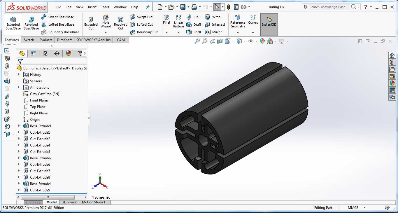This screenshot has height=213, width=398.
Task: Open DisplayManager tab in panel
Action: [69, 53]
